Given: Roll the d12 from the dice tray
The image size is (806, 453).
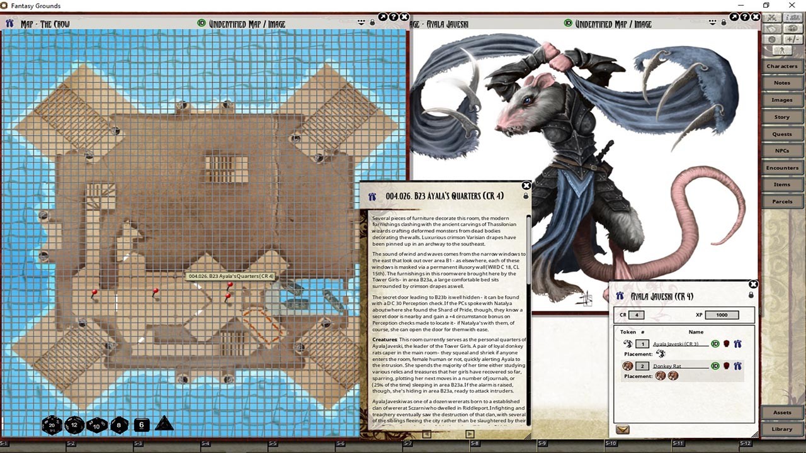Looking at the screenshot, I should tap(74, 426).
